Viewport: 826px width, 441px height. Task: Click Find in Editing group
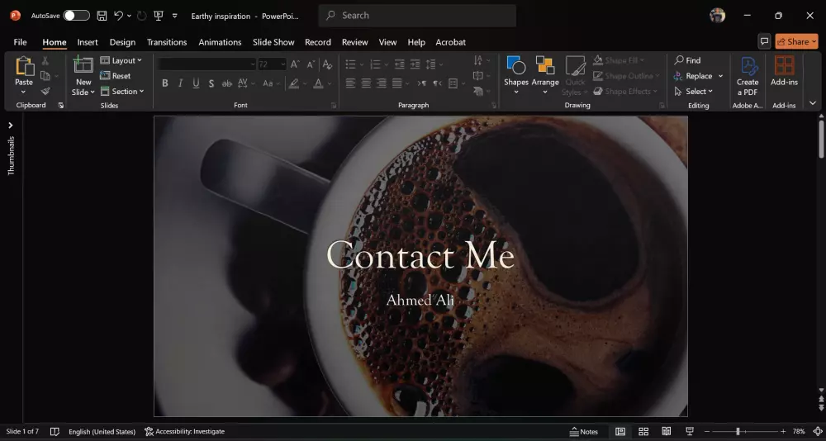click(x=687, y=60)
